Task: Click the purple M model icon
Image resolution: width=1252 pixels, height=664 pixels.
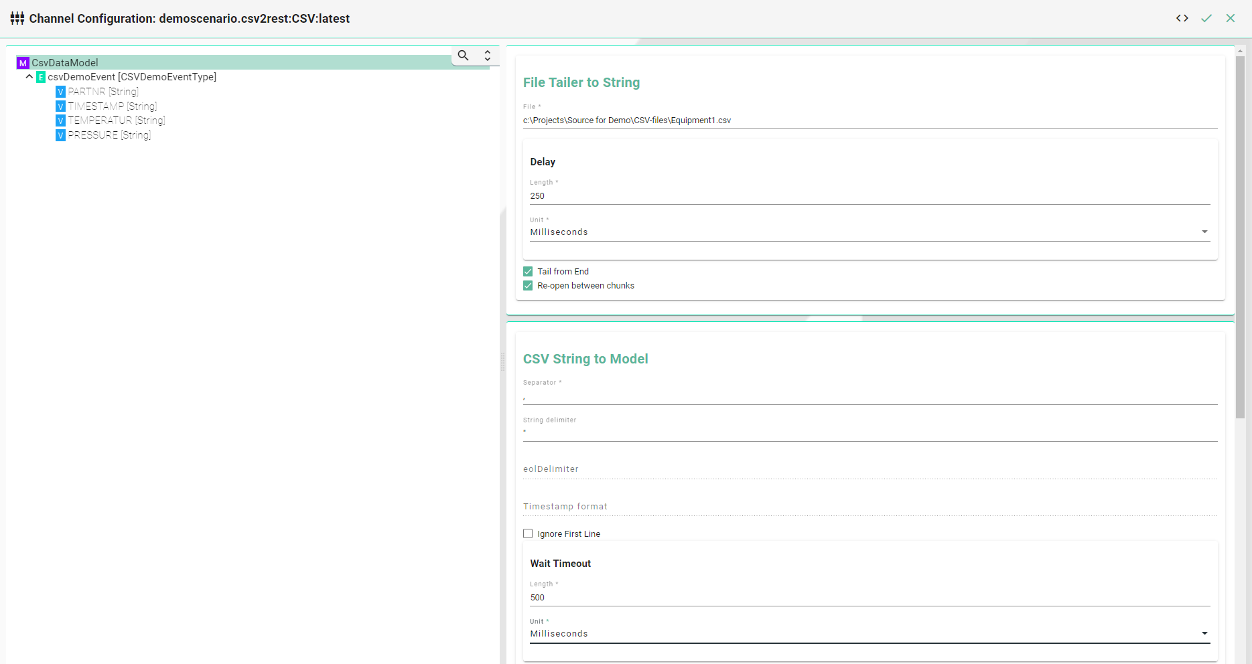Action: pyautogui.click(x=23, y=63)
